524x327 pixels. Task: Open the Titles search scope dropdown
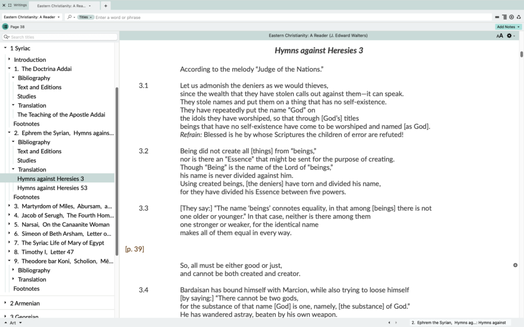coord(85,17)
